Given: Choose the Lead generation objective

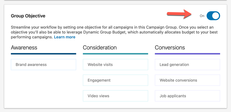Looking at the screenshot, I should click(187, 65).
